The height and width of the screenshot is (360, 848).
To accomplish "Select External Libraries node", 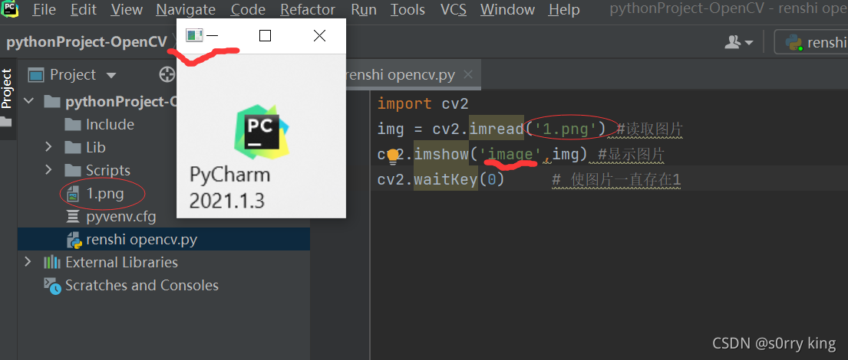I will [121, 262].
